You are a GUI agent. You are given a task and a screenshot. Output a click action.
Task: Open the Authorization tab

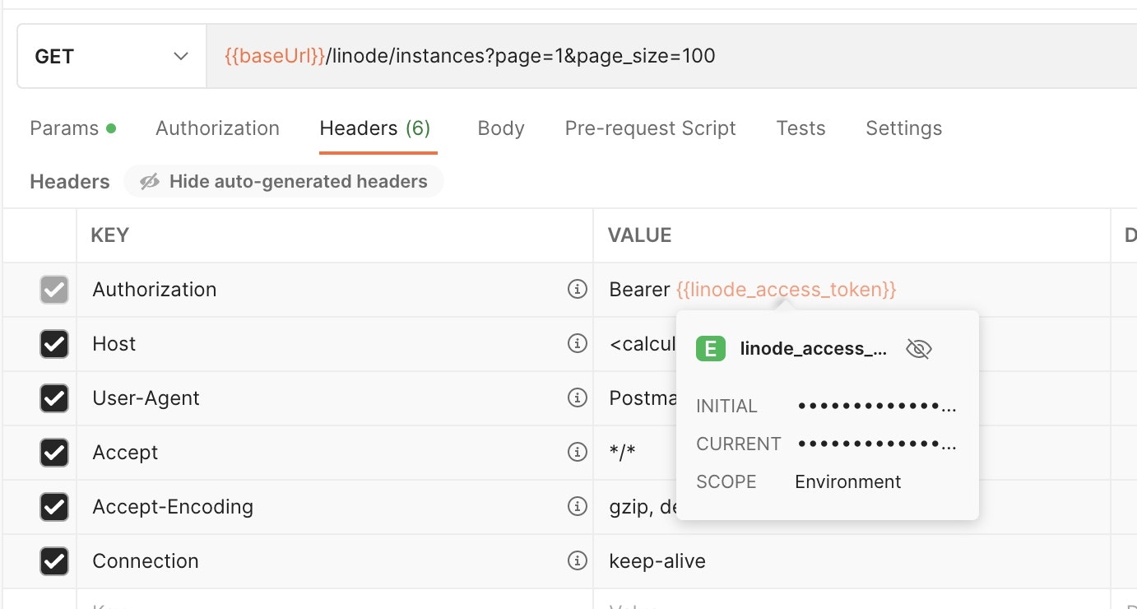[217, 128]
